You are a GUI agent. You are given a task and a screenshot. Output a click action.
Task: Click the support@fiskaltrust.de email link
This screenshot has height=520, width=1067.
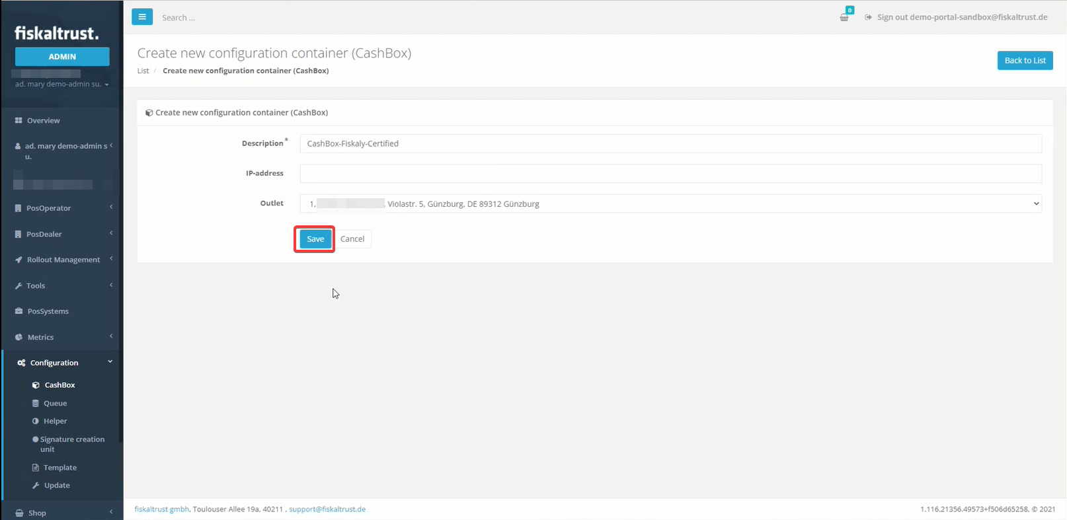(327, 509)
